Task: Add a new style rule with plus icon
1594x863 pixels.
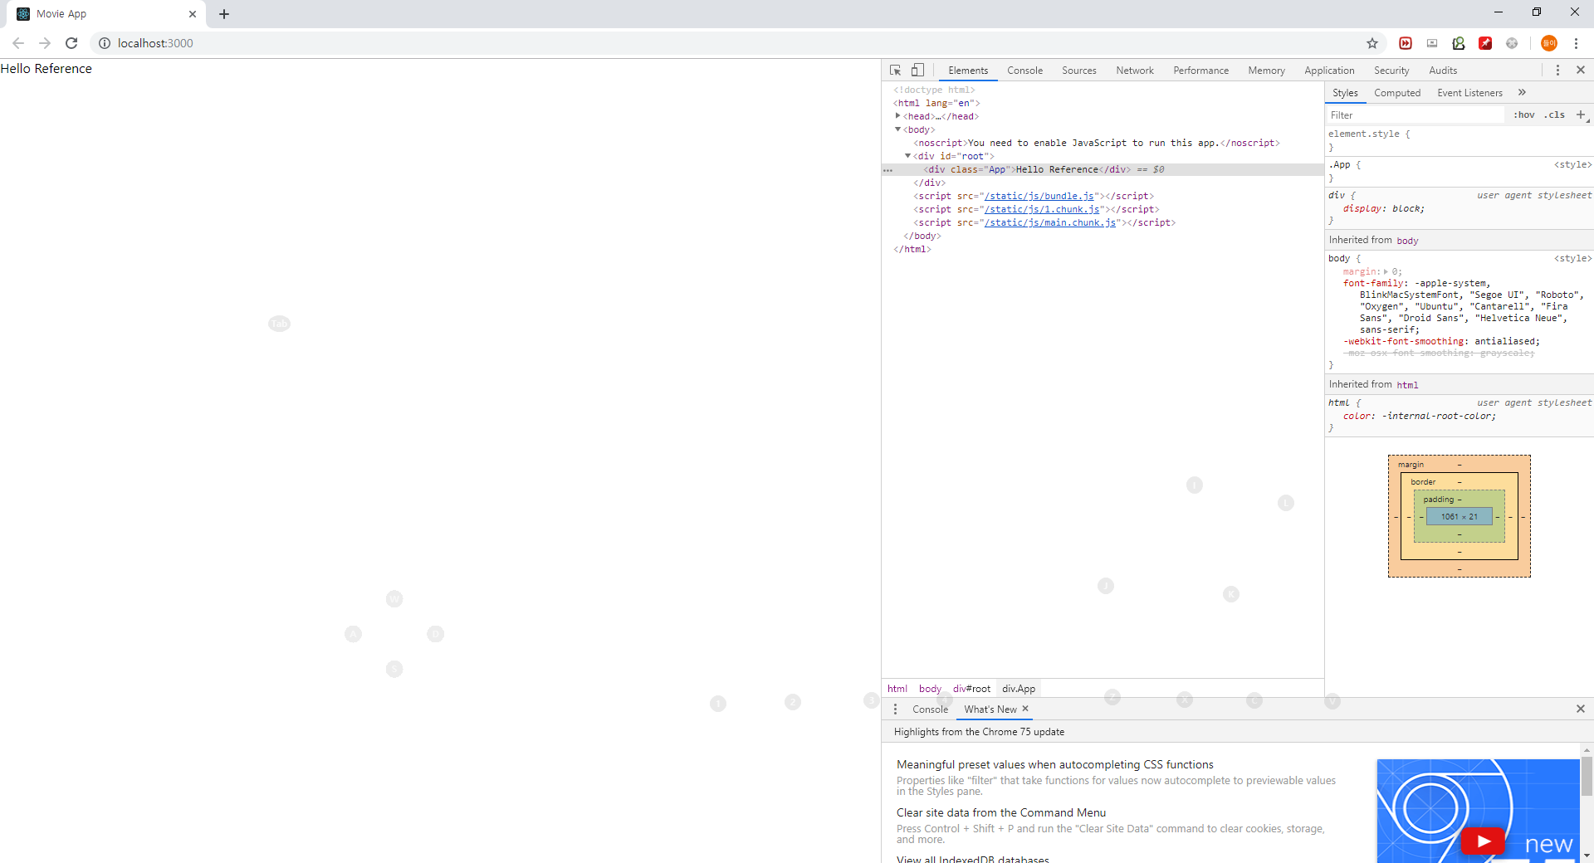Action: coord(1581,115)
